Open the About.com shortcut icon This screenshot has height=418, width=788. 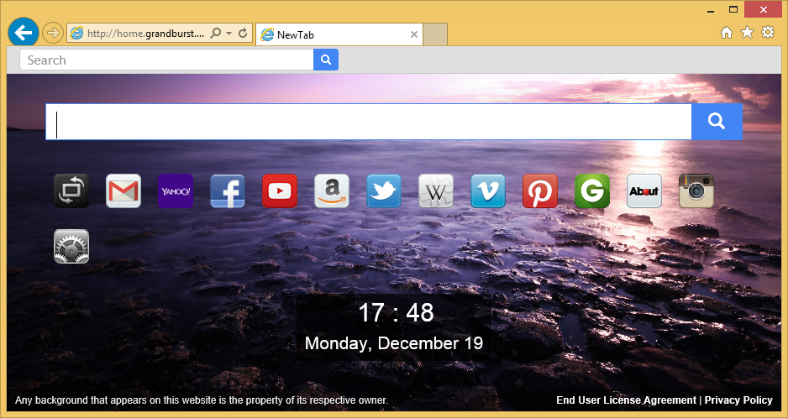pyautogui.click(x=644, y=191)
